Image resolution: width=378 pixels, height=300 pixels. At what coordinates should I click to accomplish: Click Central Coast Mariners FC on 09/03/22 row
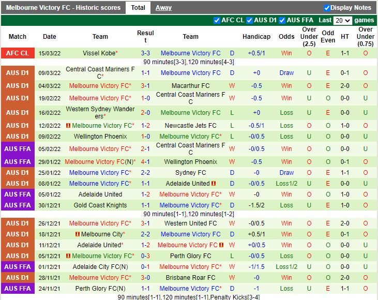[100, 72]
